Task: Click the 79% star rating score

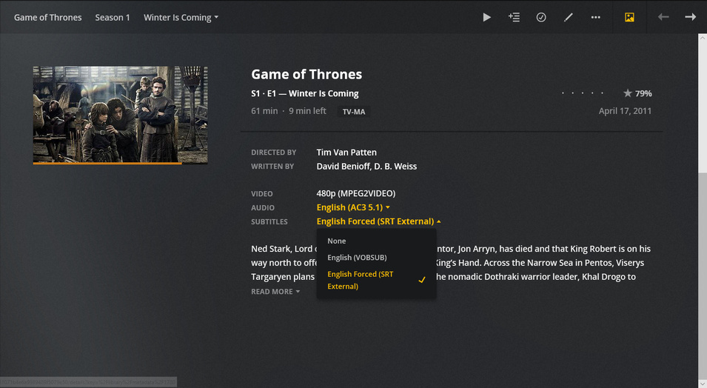Action: [x=637, y=93]
